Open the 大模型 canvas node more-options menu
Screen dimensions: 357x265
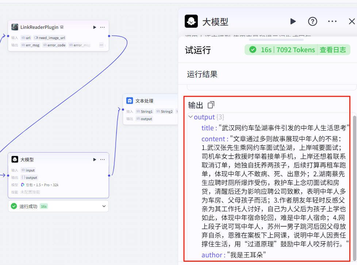coord(103,160)
